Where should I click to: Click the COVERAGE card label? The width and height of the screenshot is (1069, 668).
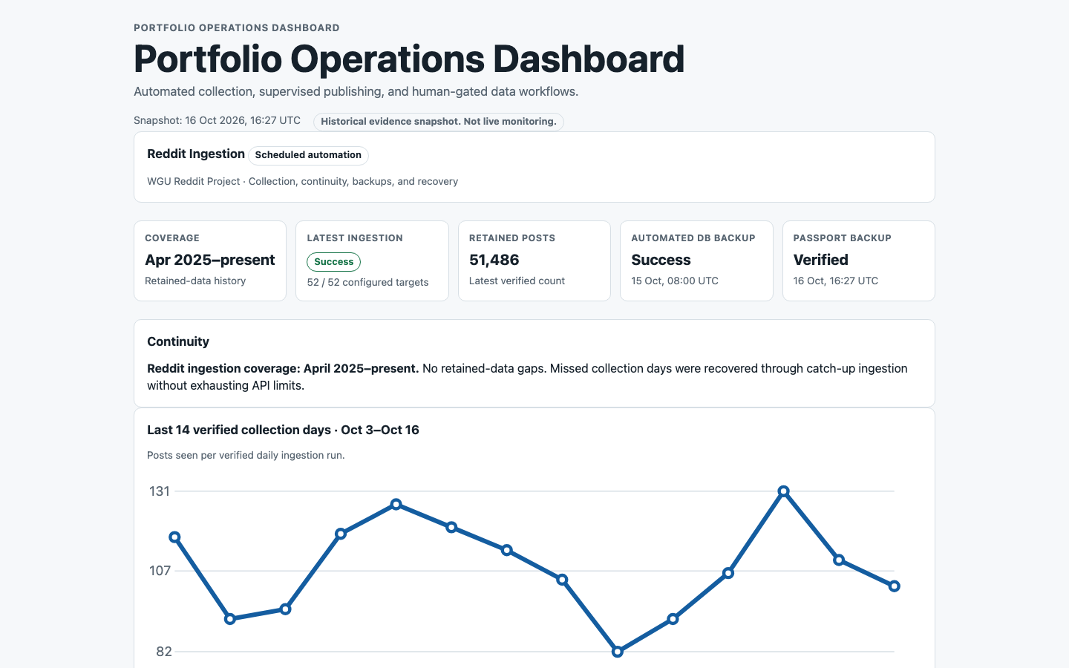point(172,238)
